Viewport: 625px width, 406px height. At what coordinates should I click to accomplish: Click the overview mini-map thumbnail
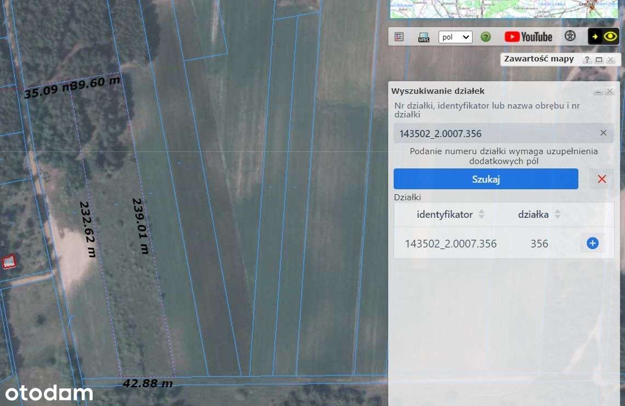pos(504,9)
